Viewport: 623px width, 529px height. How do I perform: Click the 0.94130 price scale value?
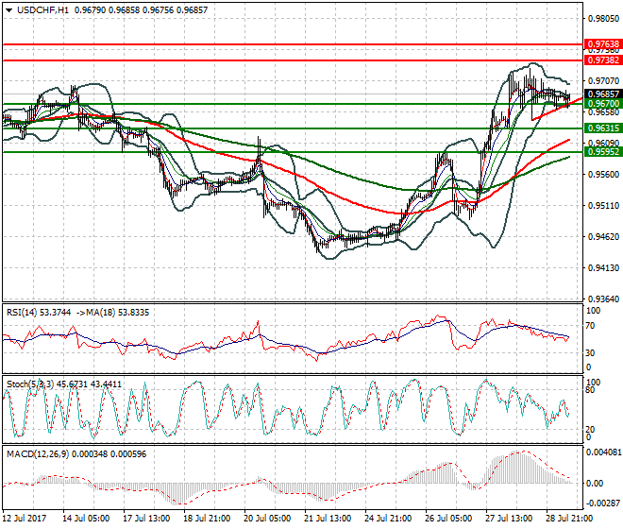pos(603,268)
